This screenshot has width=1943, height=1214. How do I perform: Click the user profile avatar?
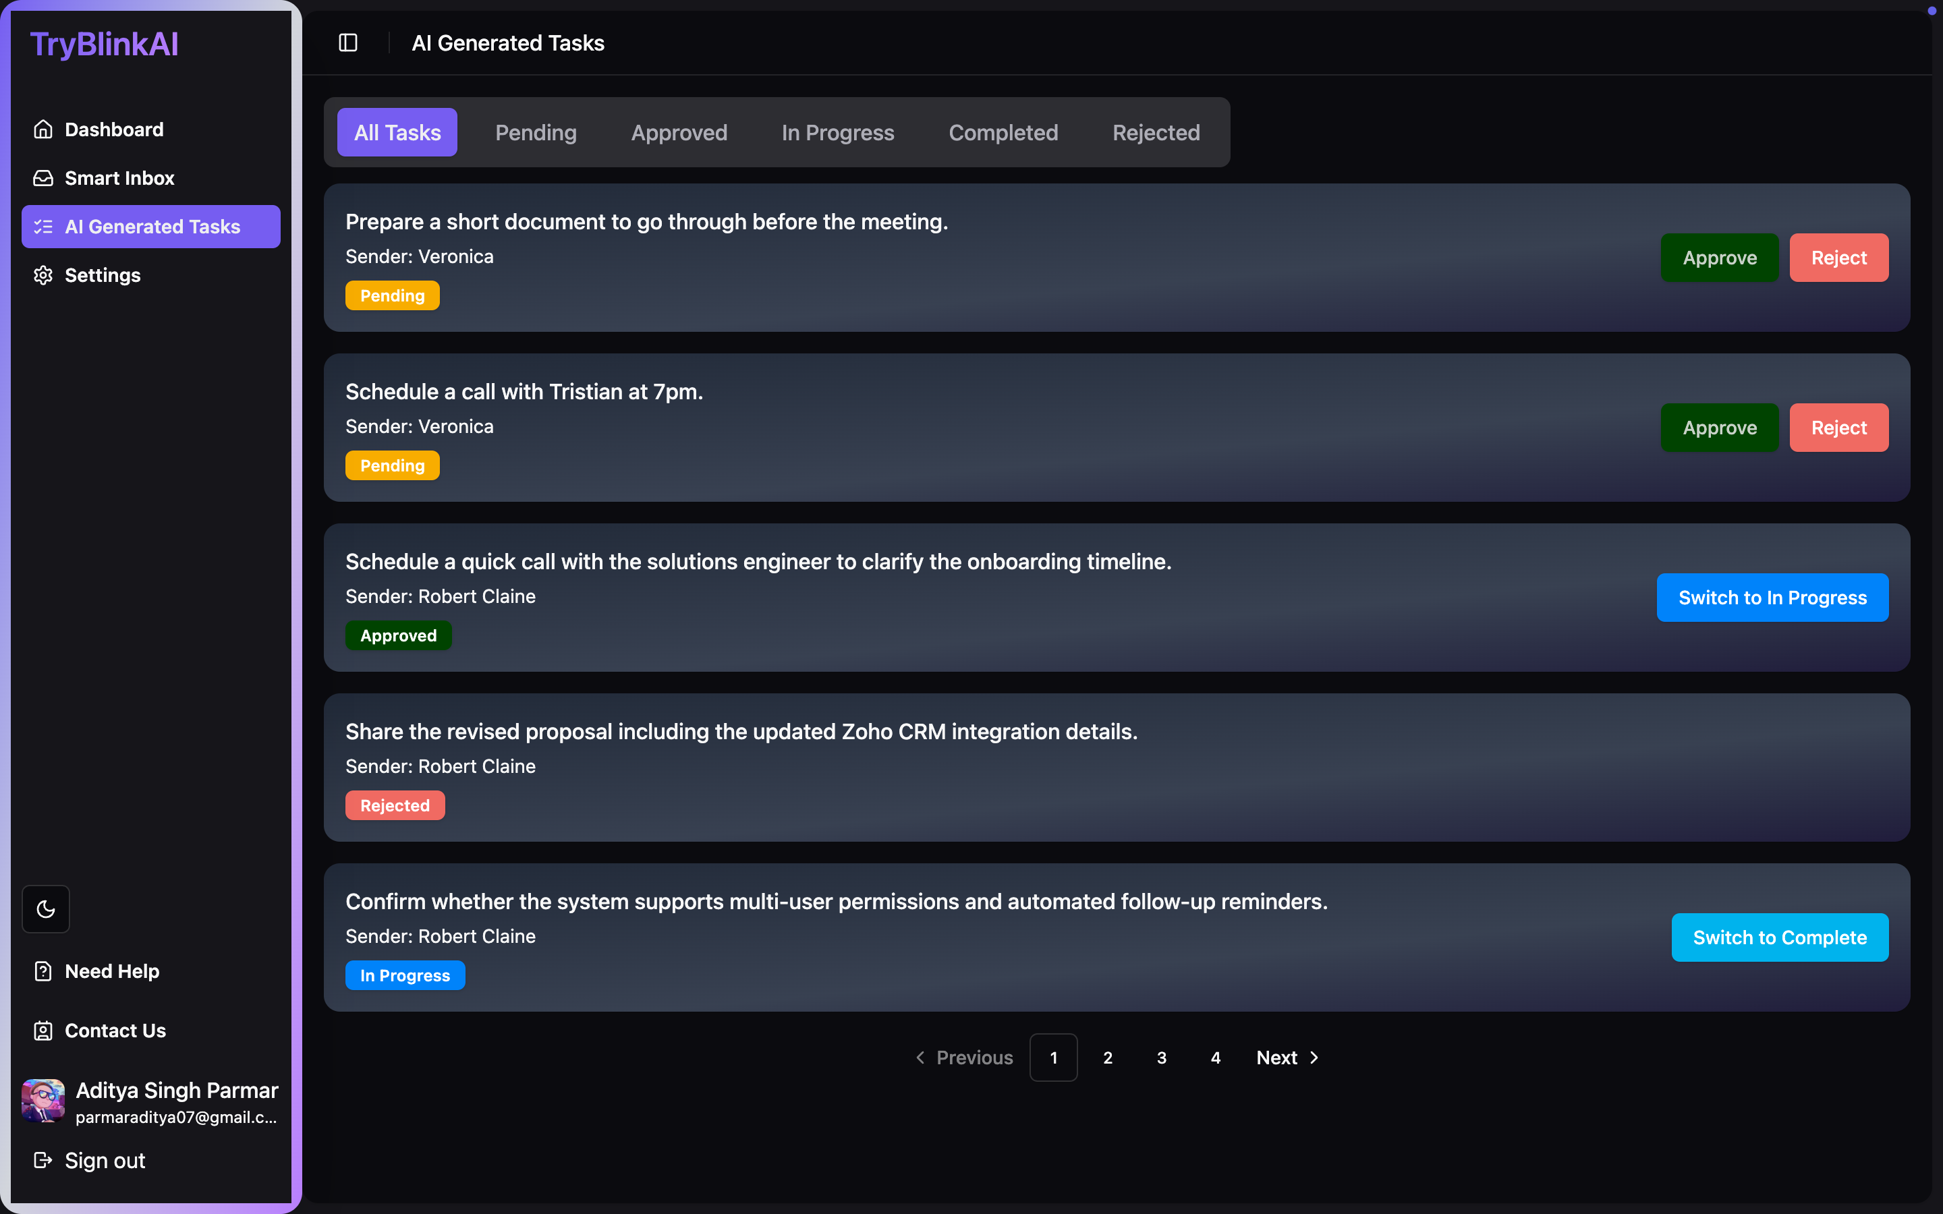(x=43, y=1101)
